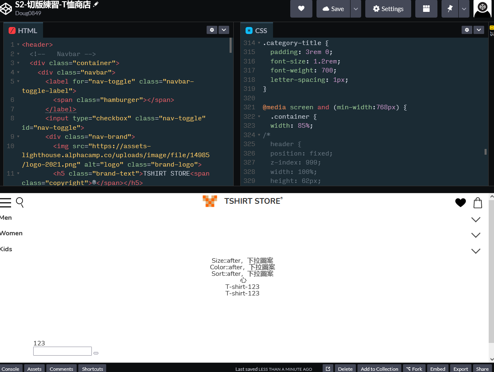Viewport: 494px width, 372px height.
Task: Expand the Women category chevron
Action: 476,235
